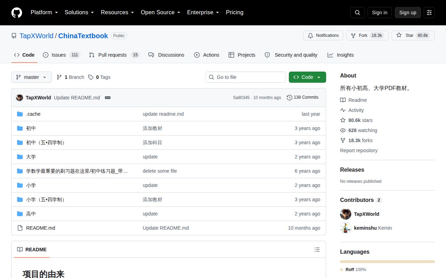
Task: Click the GitHub logo icon
Action: pos(17,13)
